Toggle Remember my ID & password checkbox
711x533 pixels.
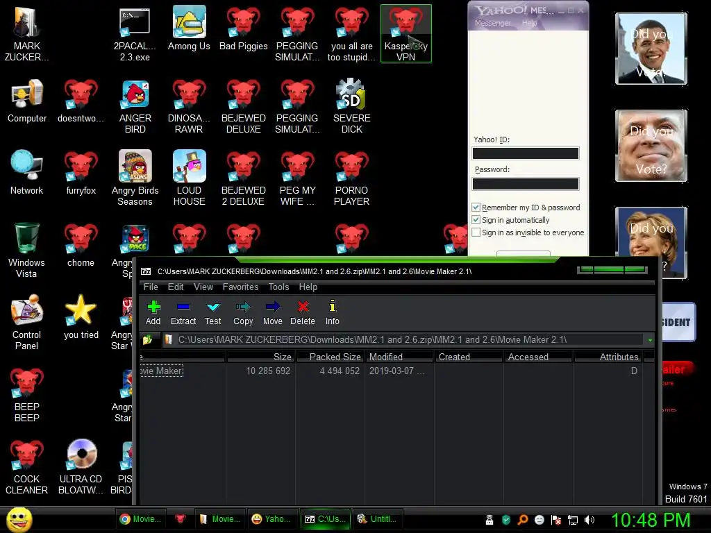tap(476, 207)
